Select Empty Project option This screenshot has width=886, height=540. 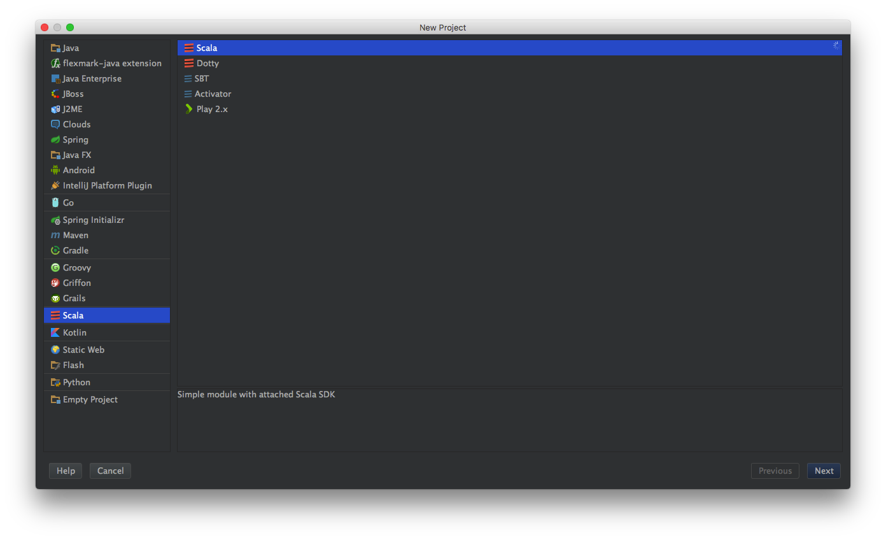pyautogui.click(x=90, y=399)
